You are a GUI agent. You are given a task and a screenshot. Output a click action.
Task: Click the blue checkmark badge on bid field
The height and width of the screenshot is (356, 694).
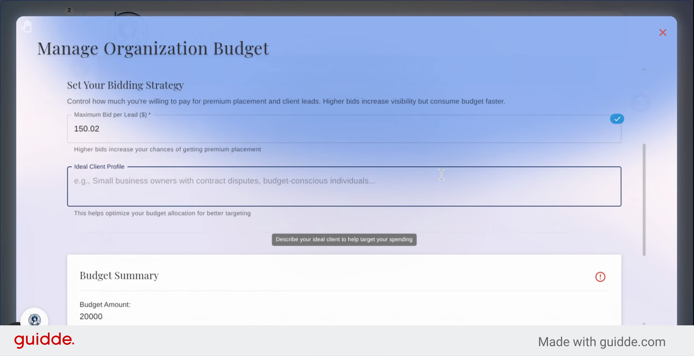click(617, 119)
